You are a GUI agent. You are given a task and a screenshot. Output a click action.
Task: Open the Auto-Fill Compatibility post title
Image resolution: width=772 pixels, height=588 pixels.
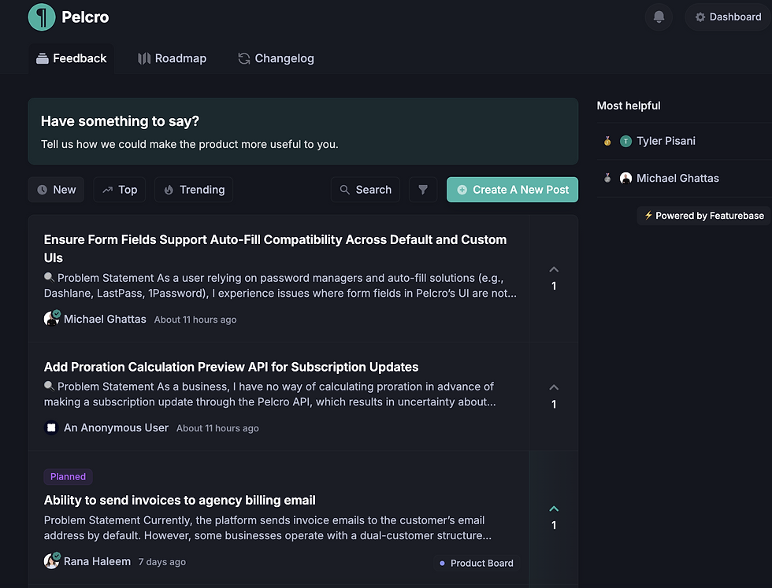(275, 249)
